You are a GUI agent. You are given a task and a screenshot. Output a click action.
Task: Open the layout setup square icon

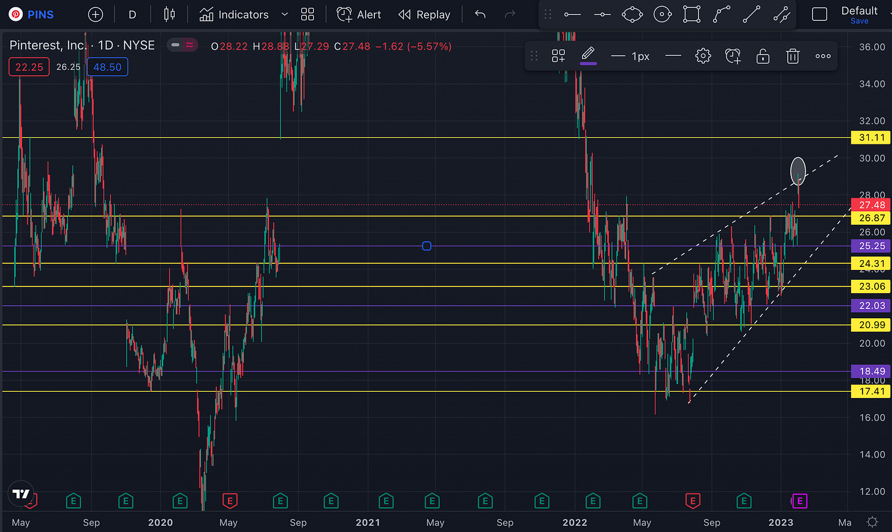(x=819, y=14)
